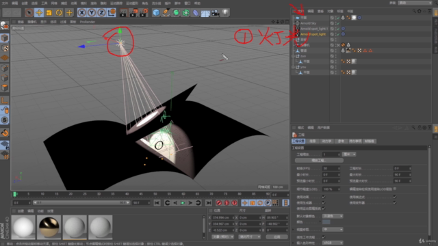The height and width of the screenshot is (246, 438).
Task: Open the default object color dropdown
Action: point(333,216)
